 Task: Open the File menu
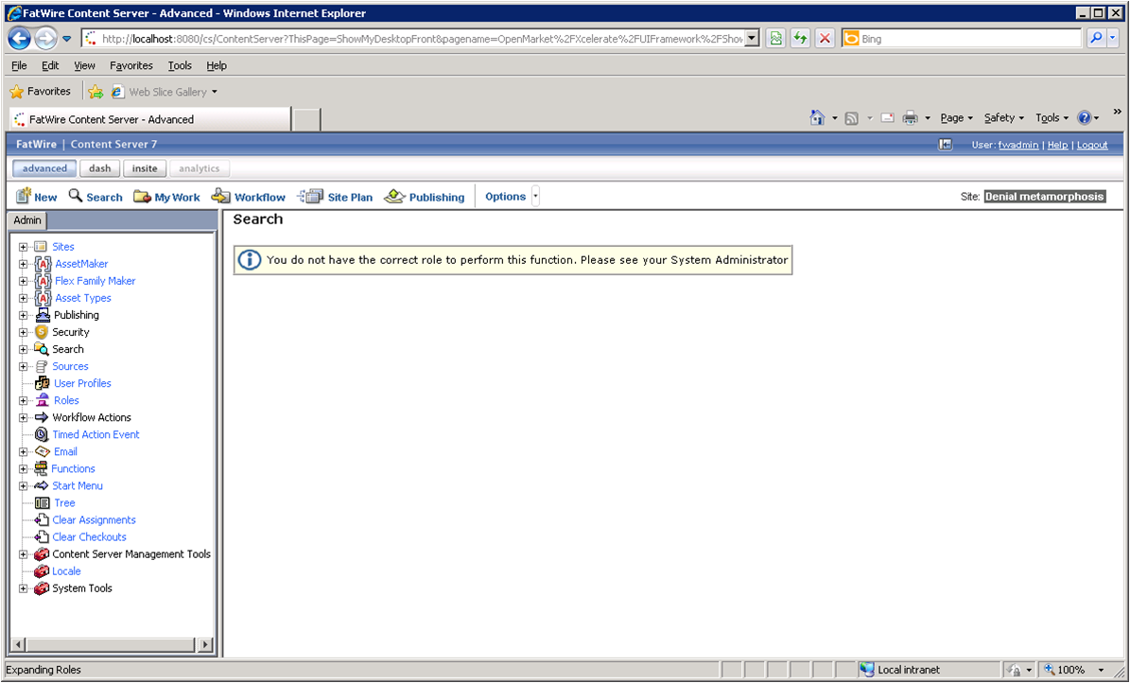coord(20,65)
